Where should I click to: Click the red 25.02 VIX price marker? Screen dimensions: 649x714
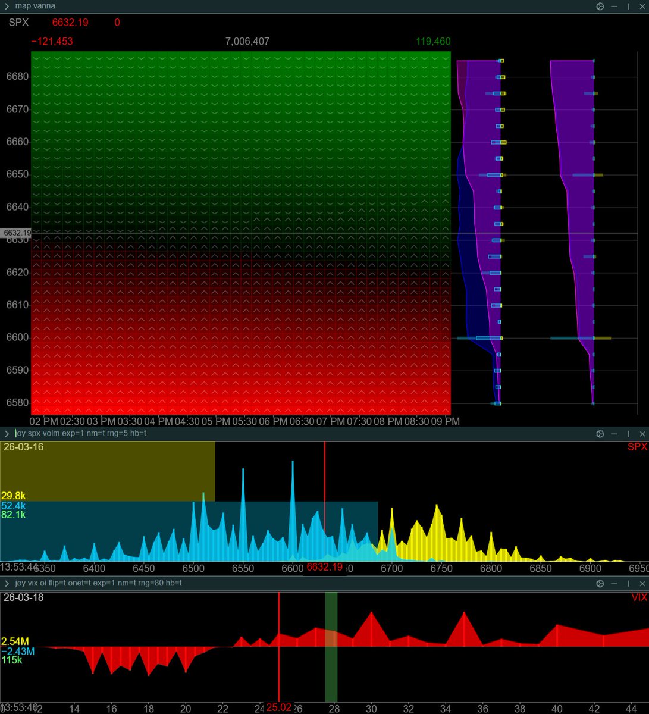click(x=279, y=707)
